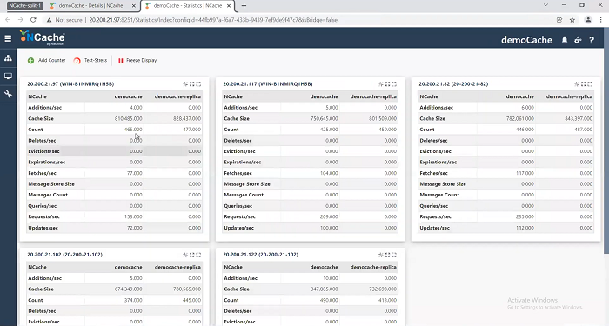Click dotted-grid icon on 20.200.21.122 panel
This screenshot has height=326, width=609.
pos(388,255)
